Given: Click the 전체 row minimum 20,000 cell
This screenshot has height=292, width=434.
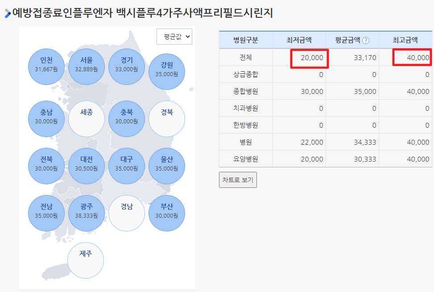Looking at the screenshot, I should coord(299,57).
